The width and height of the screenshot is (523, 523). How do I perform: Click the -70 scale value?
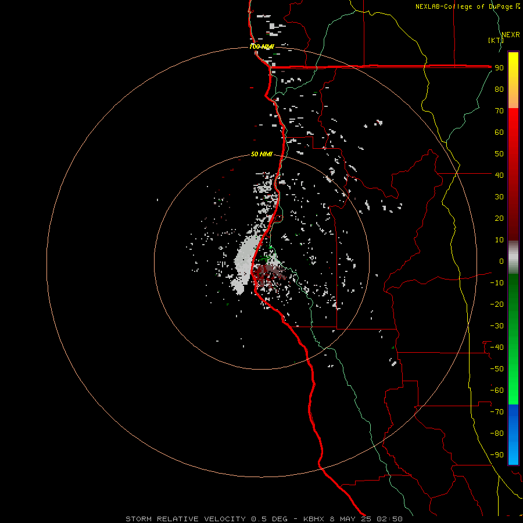[x=497, y=411]
